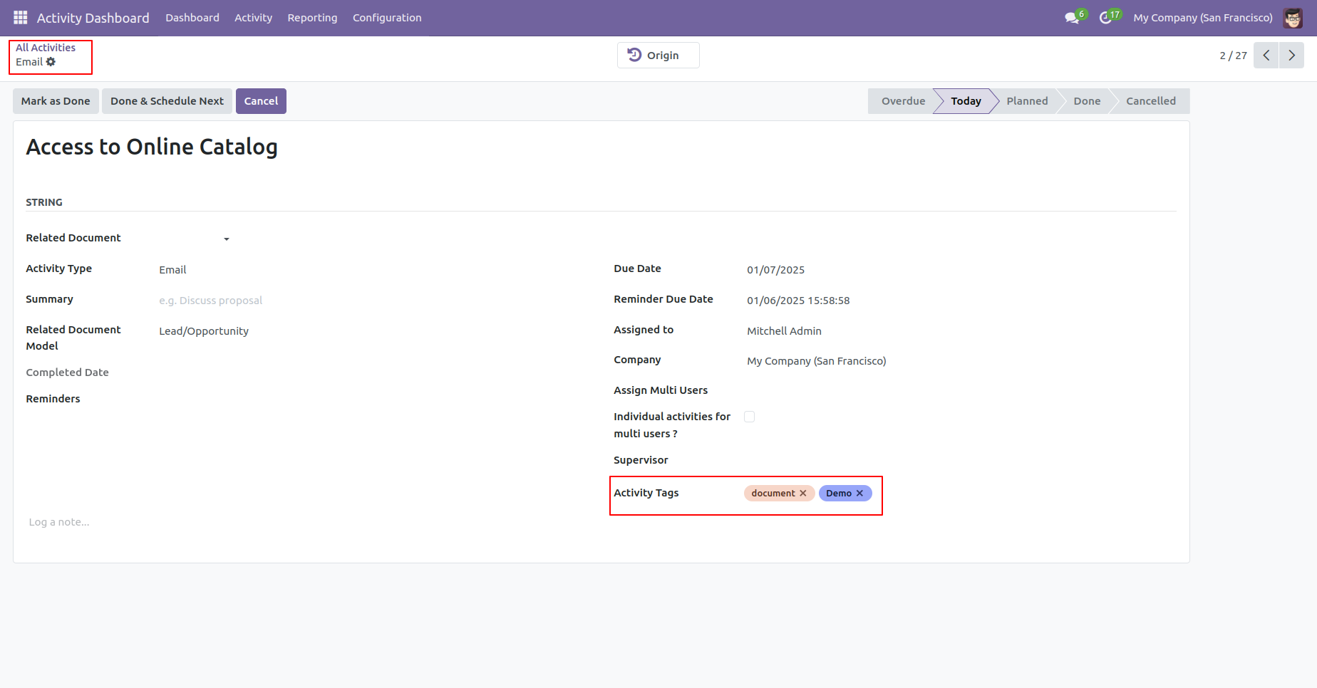
Task: Select the Today status stage
Action: [x=966, y=101]
